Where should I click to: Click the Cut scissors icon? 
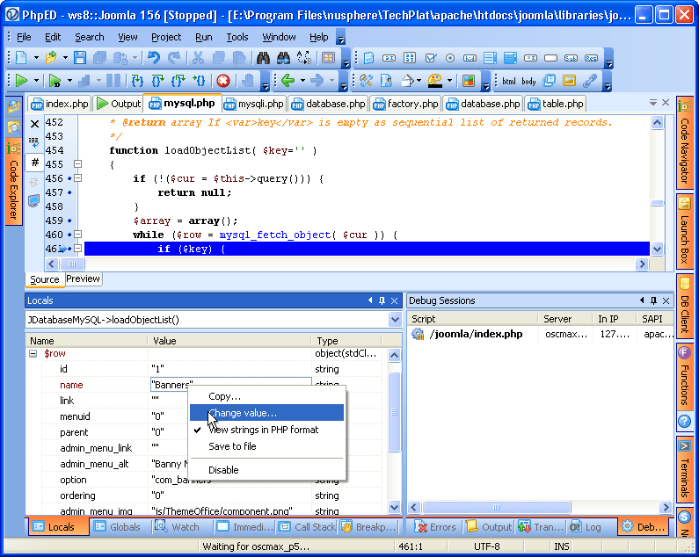pos(198,58)
